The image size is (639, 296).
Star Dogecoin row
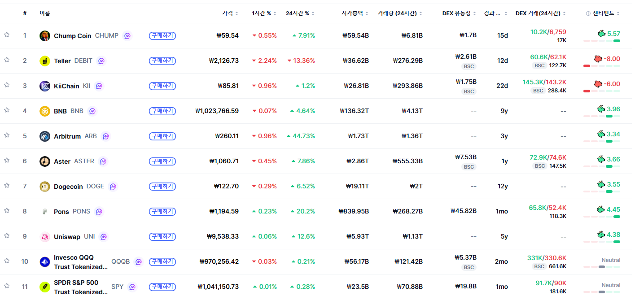(x=7, y=186)
